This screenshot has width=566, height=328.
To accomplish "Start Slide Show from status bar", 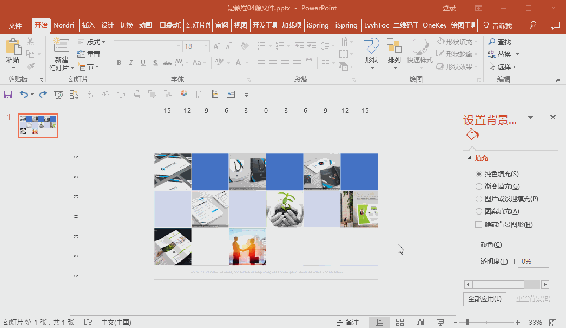I will [x=441, y=322].
